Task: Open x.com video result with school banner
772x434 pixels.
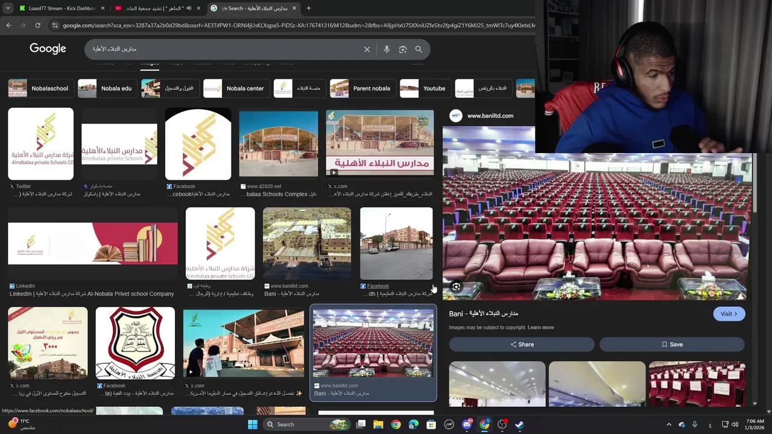Action: (380, 143)
